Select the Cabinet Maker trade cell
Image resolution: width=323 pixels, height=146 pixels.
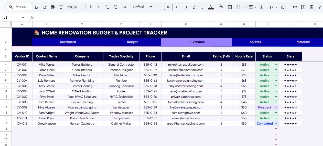121,124
